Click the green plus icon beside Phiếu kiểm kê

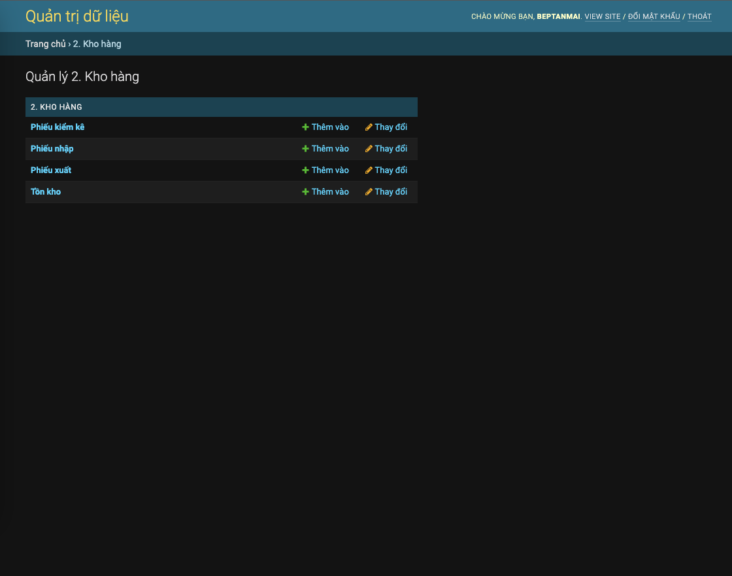click(305, 127)
